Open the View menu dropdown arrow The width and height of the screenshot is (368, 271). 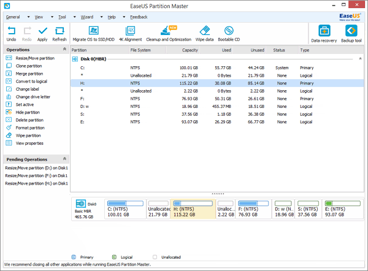point(52,17)
